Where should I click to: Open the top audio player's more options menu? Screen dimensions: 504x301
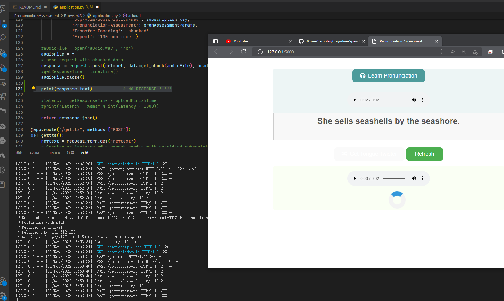tap(423, 100)
